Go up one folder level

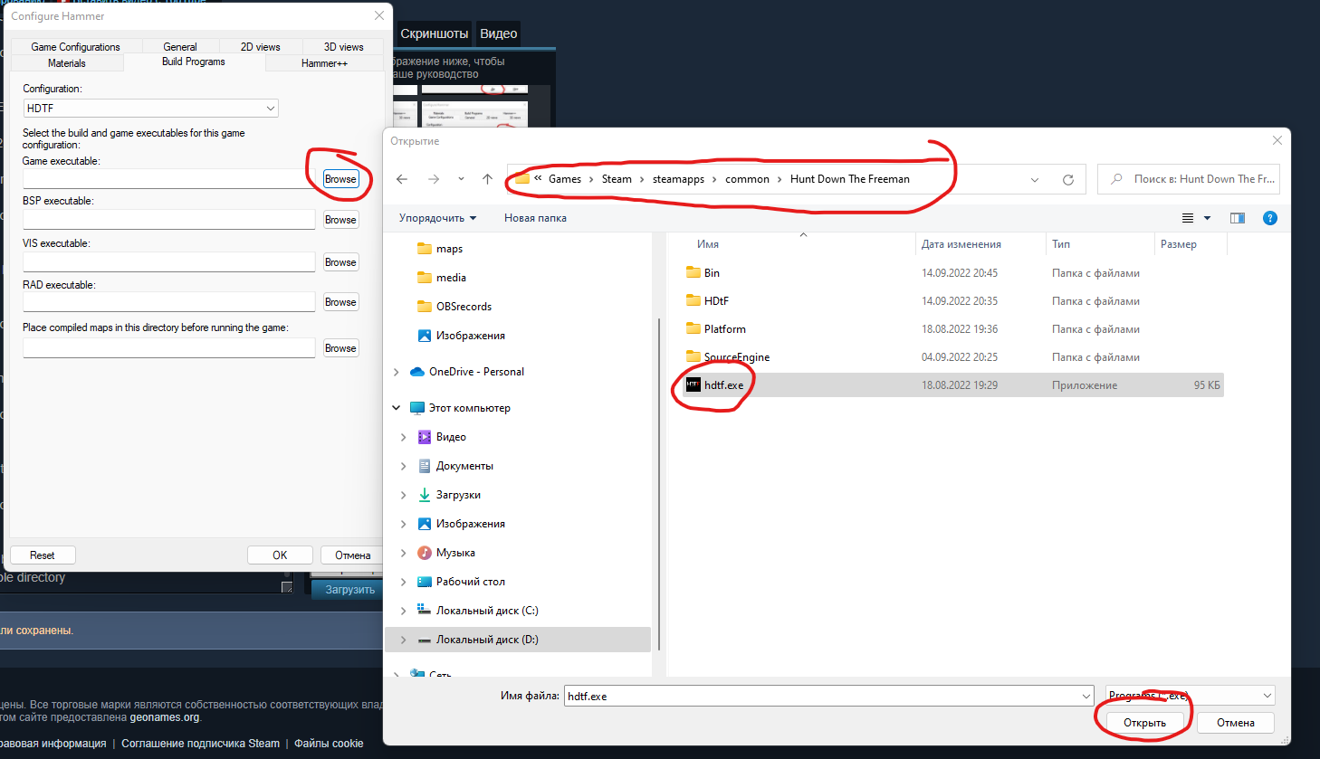coord(487,179)
